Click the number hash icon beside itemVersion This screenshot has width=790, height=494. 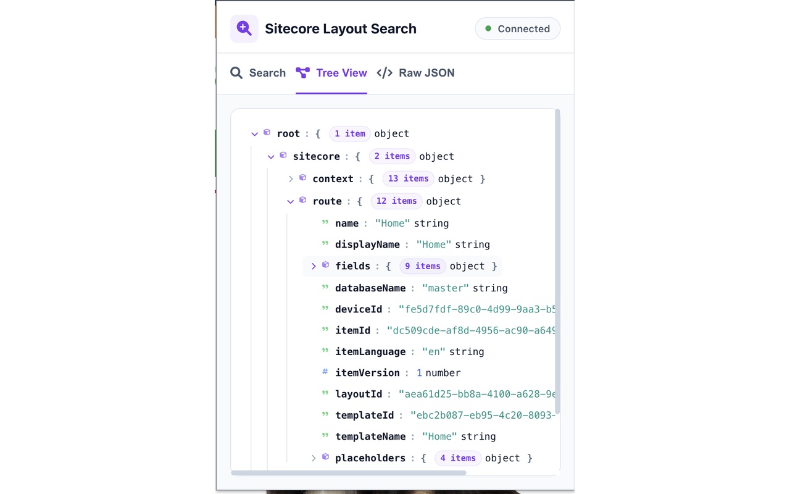(325, 372)
